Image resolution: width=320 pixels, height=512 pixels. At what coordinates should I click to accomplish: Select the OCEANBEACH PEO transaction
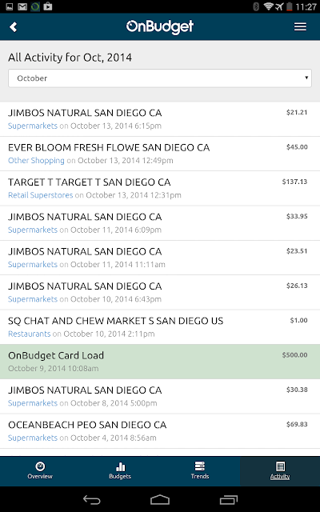point(160,430)
